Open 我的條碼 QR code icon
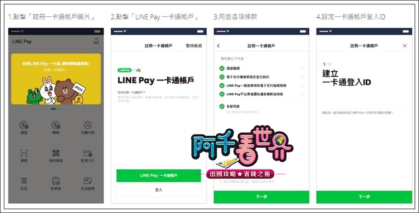This screenshot has height=213, width=419. [56, 153]
